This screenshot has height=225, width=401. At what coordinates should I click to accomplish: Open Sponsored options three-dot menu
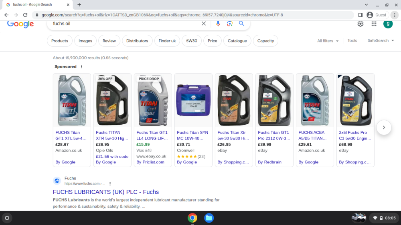point(81,66)
